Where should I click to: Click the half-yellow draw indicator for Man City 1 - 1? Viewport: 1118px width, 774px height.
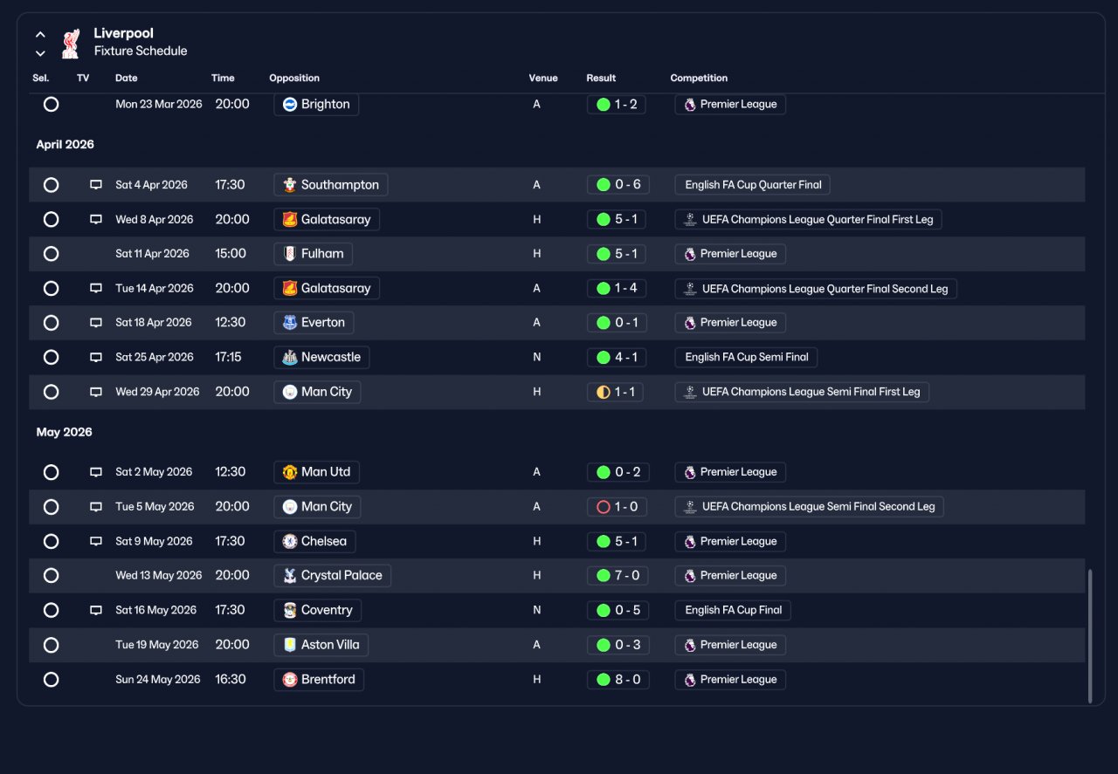(x=603, y=393)
